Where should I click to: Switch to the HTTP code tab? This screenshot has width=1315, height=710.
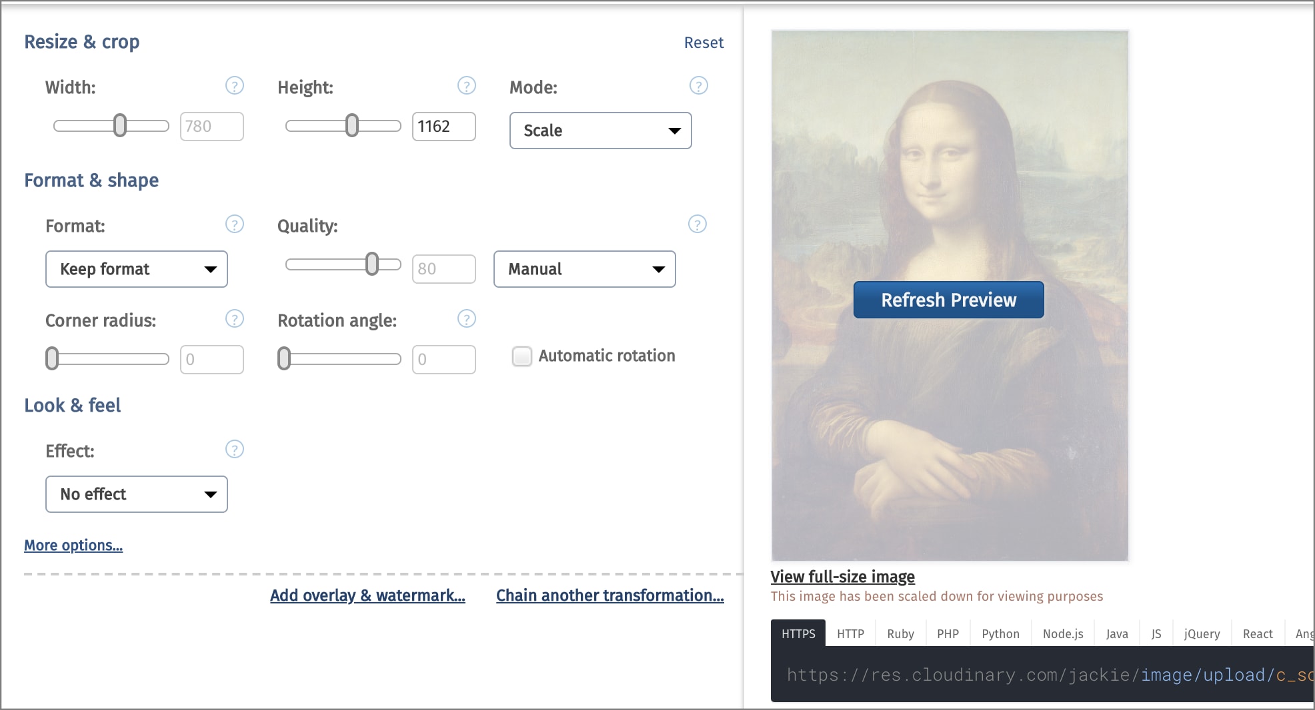[x=850, y=633]
